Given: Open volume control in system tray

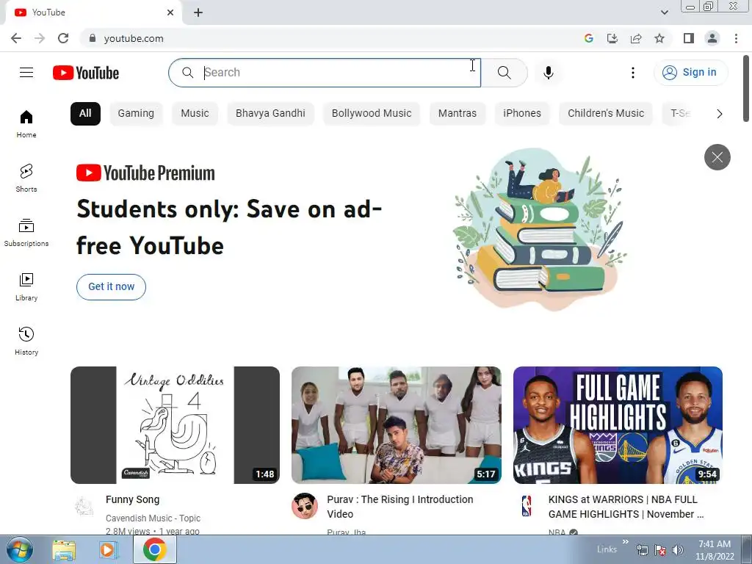Looking at the screenshot, I should [x=678, y=550].
